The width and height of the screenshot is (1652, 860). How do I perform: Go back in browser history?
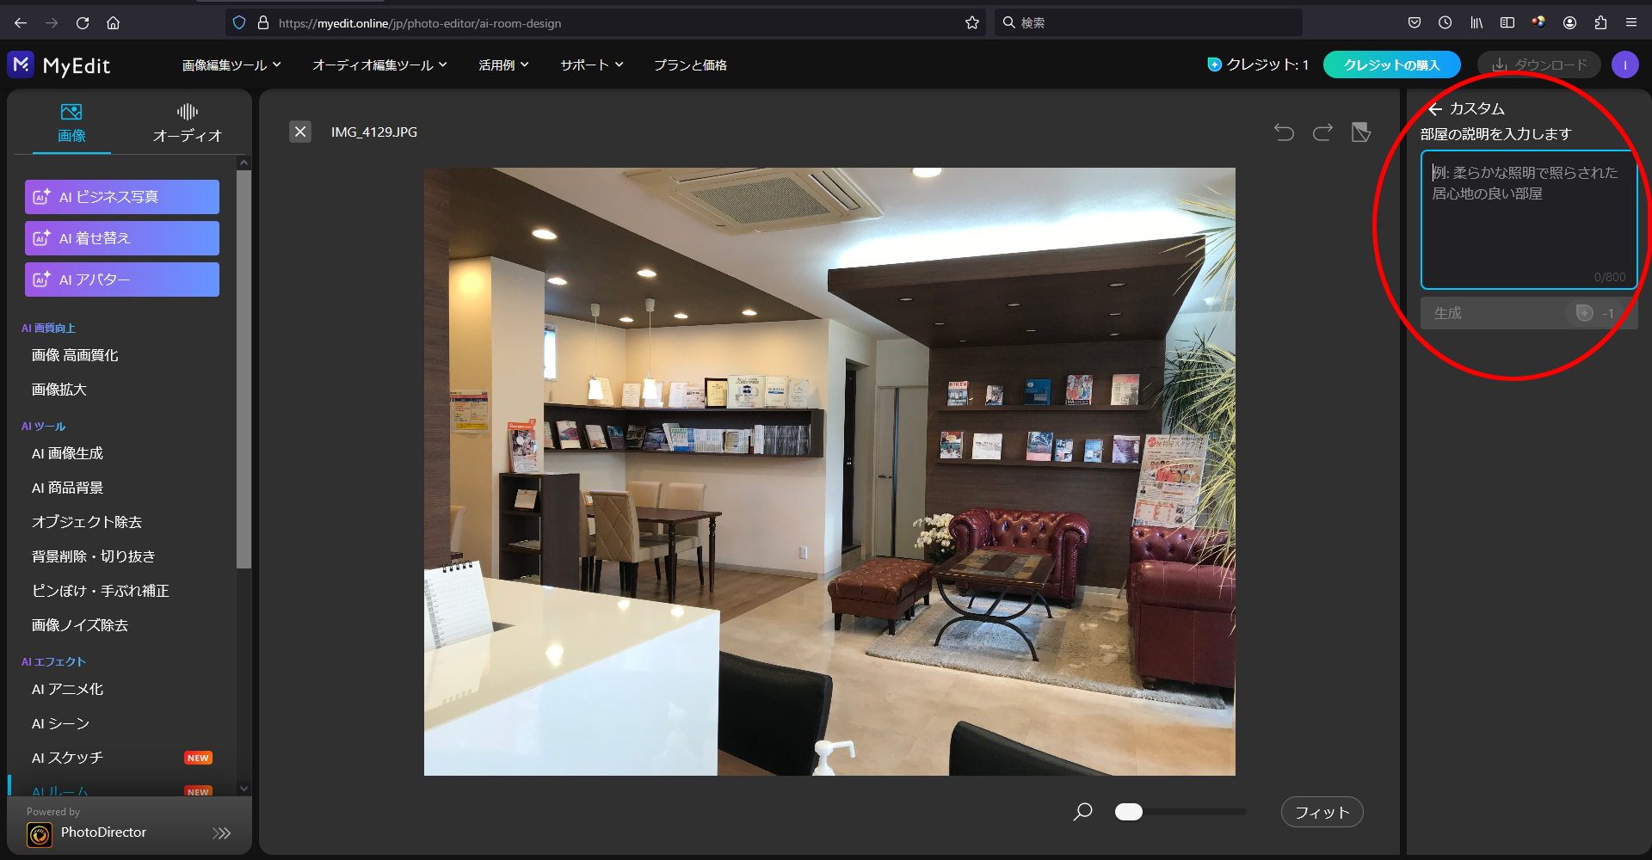click(x=21, y=23)
